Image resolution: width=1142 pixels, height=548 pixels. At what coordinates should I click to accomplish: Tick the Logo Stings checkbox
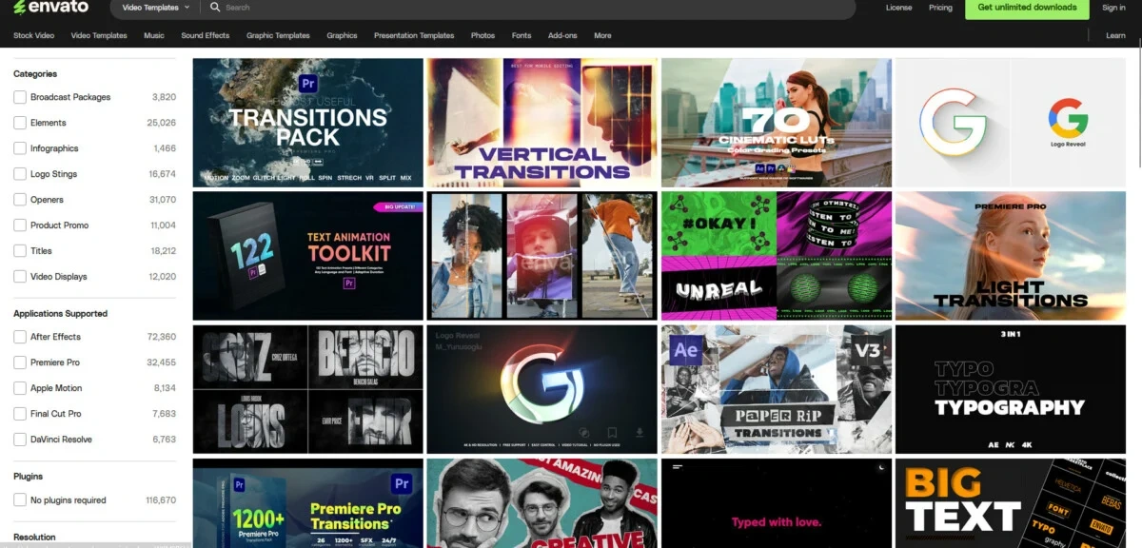pos(20,174)
